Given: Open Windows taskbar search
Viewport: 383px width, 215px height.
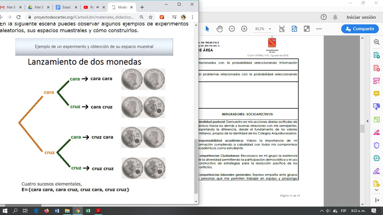Looking at the screenshot, I should point(15,211).
